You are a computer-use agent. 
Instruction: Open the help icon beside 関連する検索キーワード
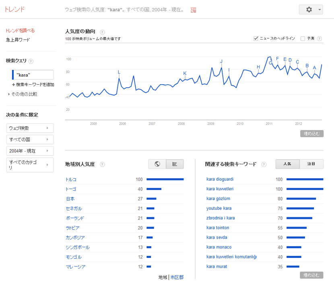pos(264,164)
